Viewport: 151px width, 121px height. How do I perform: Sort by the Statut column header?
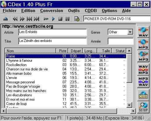click(119, 51)
